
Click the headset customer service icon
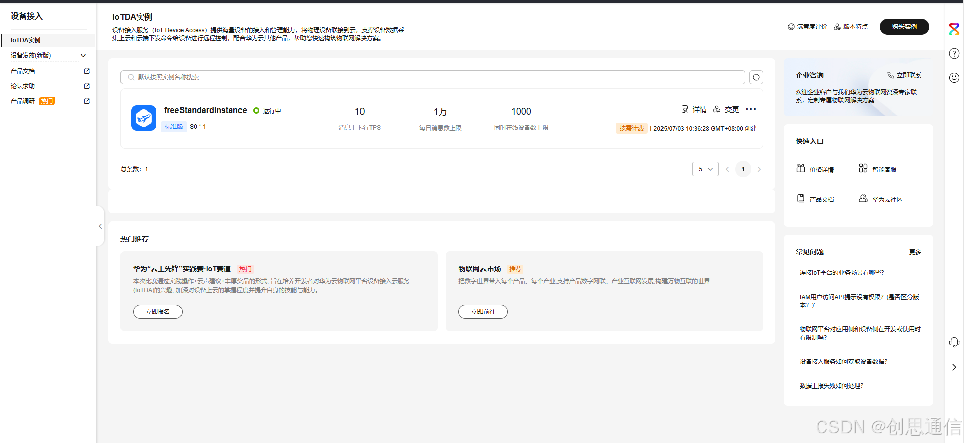pos(954,342)
